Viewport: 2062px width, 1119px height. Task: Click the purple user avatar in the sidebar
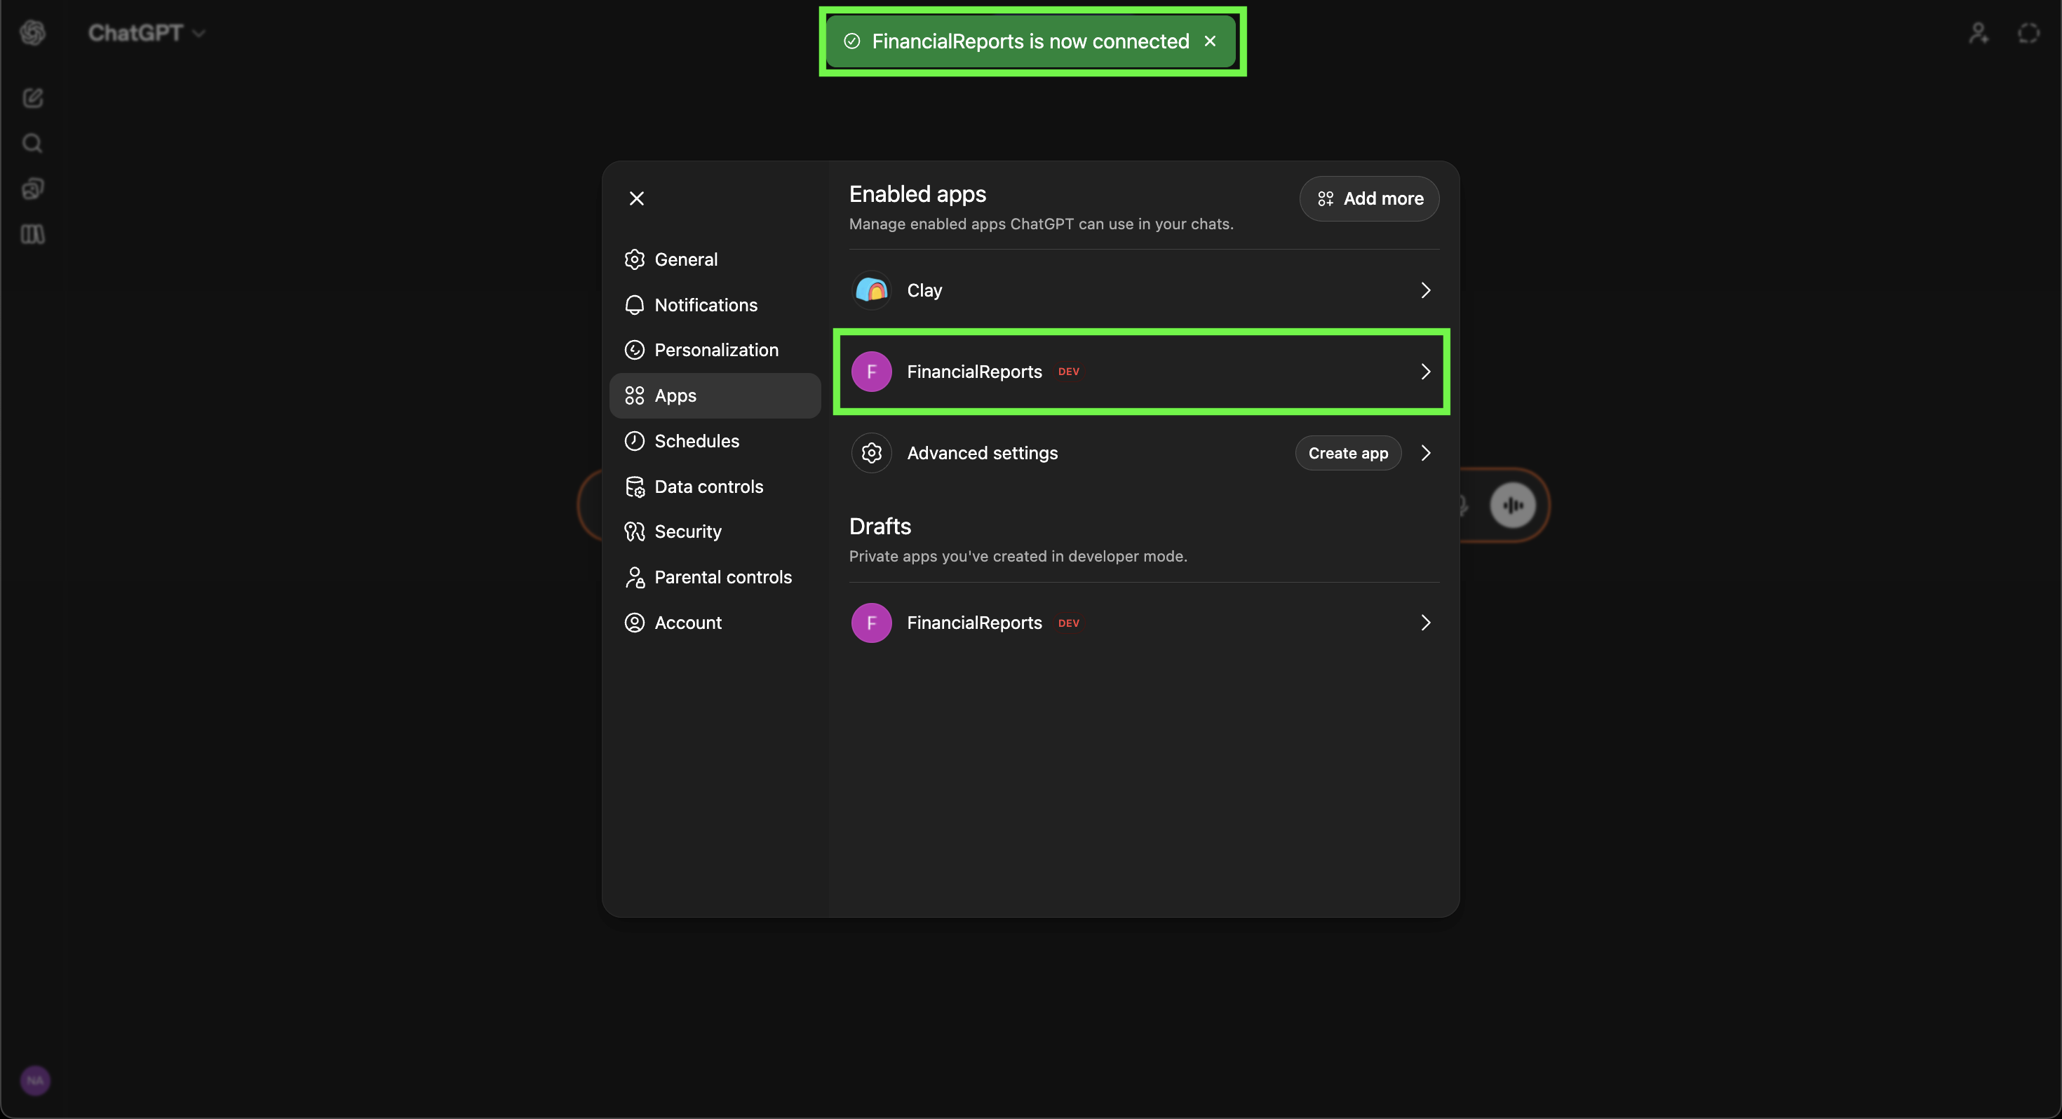(35, 1080)
